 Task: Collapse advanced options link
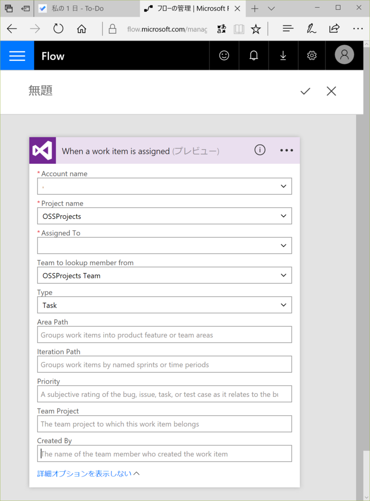(88, 474)
